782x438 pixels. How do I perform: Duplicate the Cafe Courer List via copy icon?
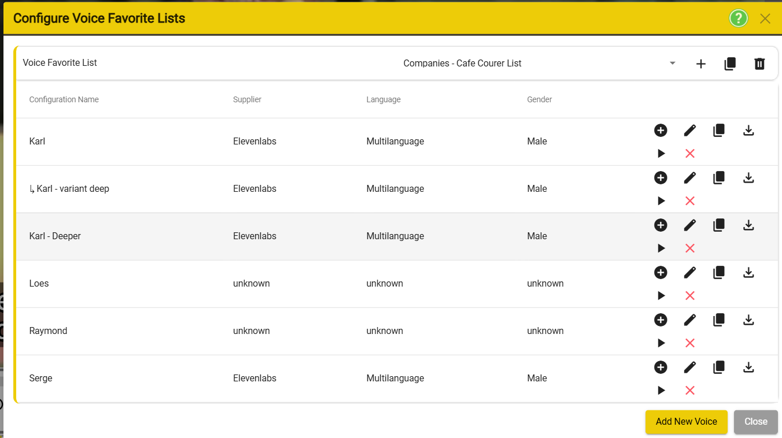[730, 64]
